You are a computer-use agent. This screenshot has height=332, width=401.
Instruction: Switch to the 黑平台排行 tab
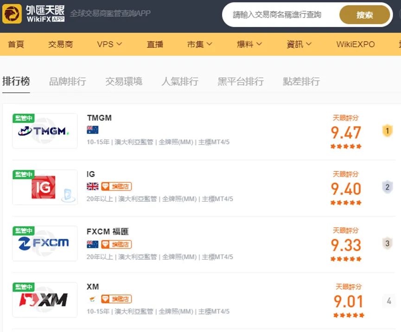[x=241, y=81]
